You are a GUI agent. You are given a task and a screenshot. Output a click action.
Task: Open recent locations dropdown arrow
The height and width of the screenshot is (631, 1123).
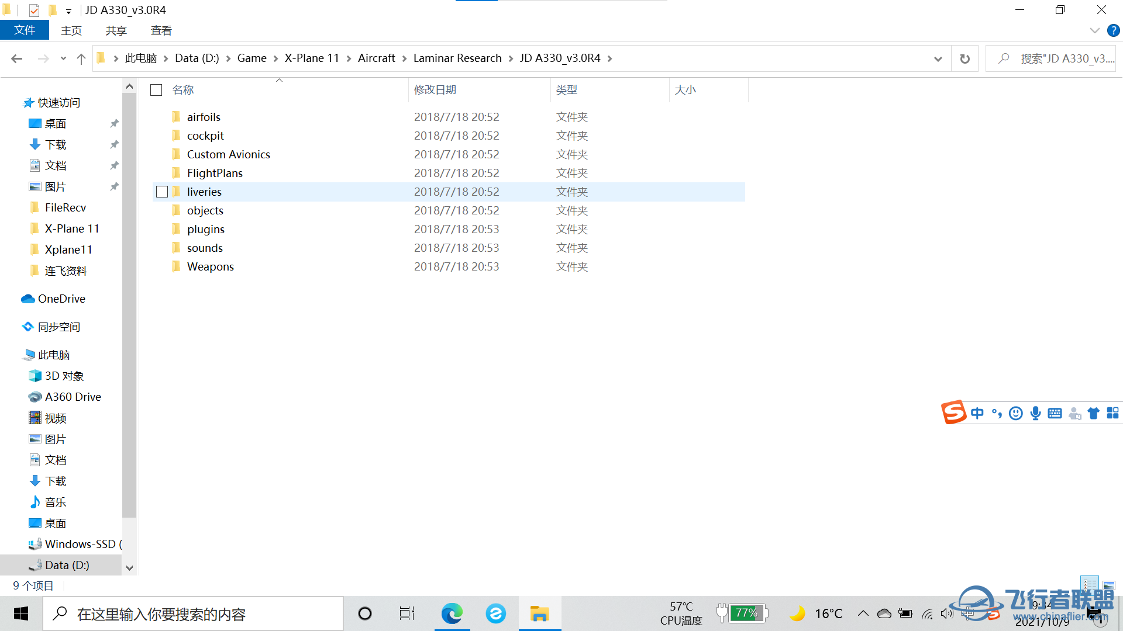pos(63,58)
